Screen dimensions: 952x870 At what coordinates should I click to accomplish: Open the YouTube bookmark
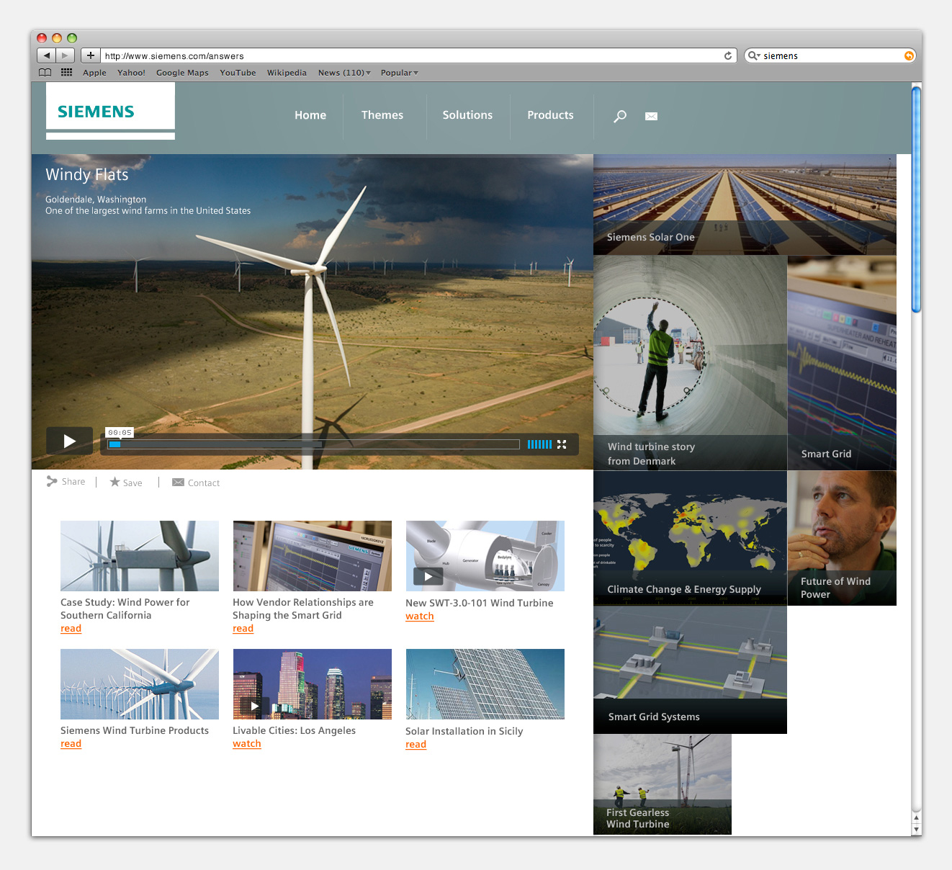click(238, 73)
